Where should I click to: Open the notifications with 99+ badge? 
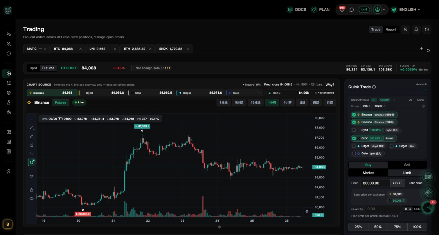(x=342, y=10)
